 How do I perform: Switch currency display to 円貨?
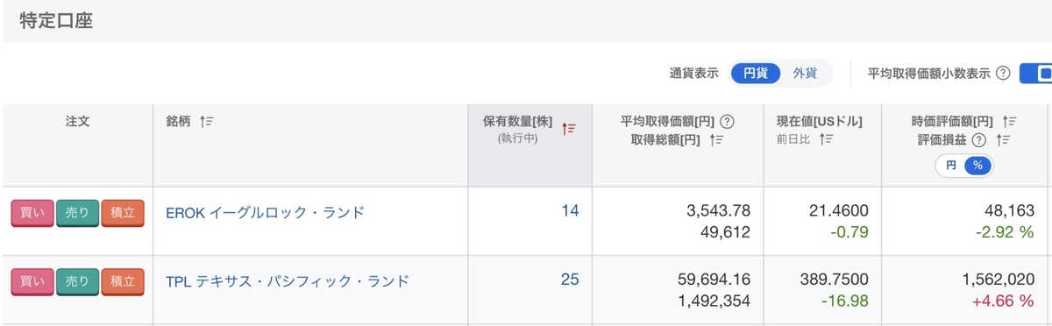point(756,74)
